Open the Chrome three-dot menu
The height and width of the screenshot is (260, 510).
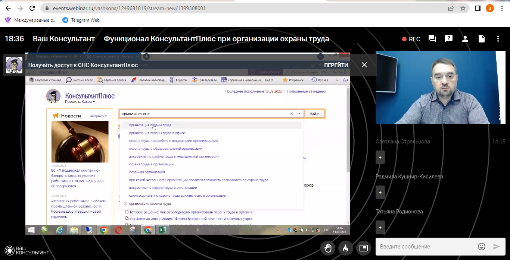503,8
